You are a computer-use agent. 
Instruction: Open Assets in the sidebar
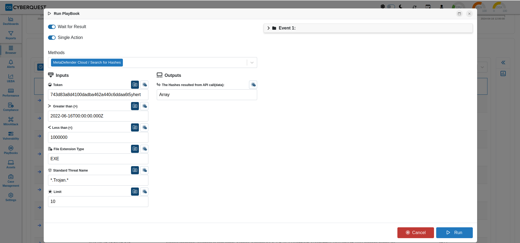tap(11, 165)
